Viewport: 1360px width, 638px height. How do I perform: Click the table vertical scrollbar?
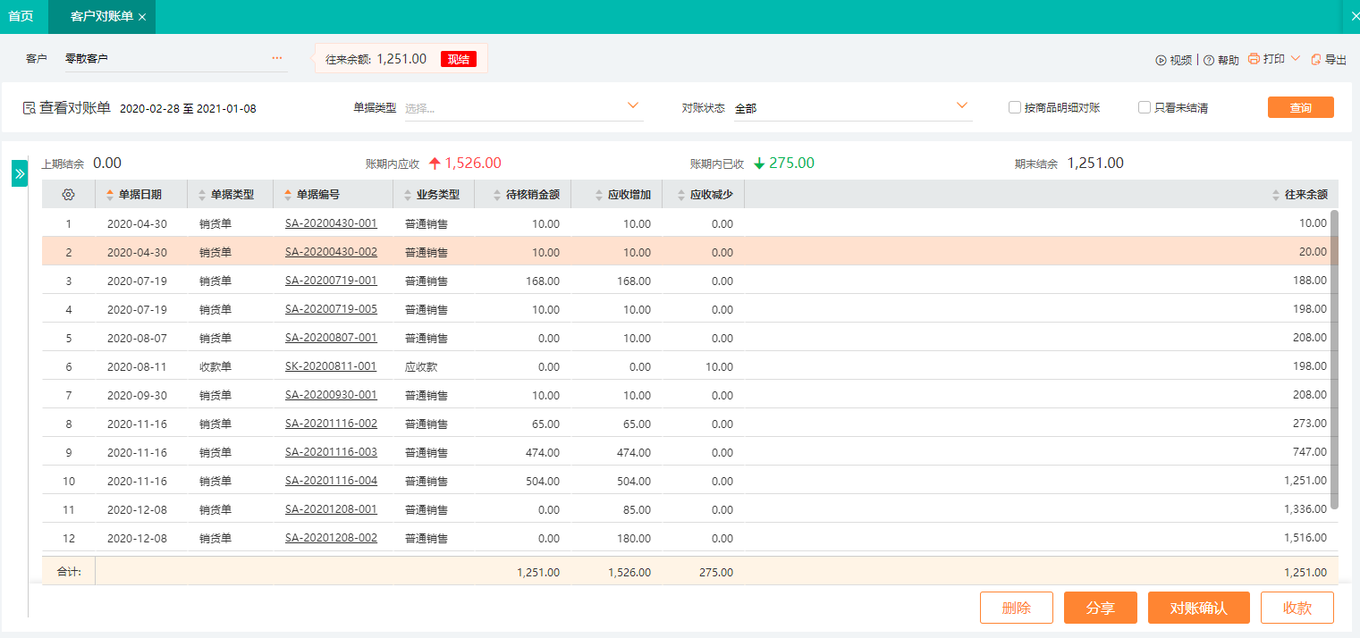(1334, 359)
